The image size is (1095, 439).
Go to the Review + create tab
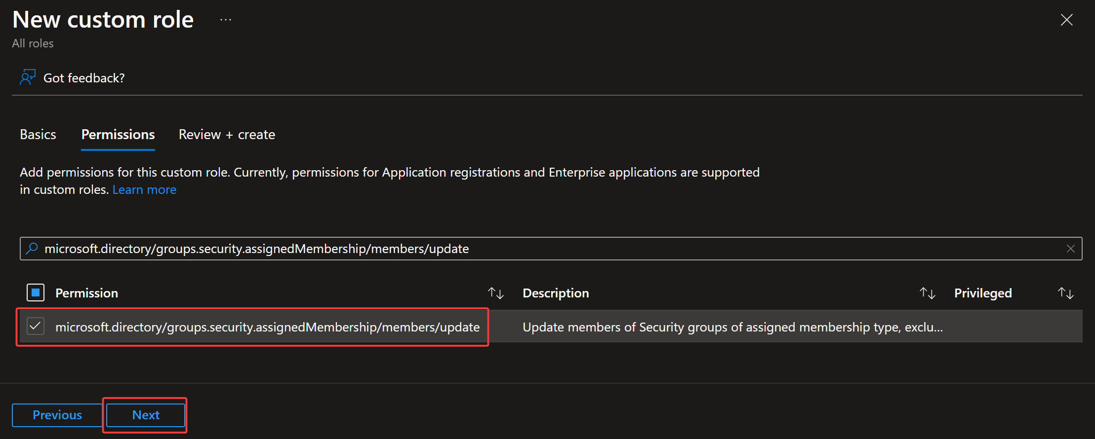coord(227,135)
